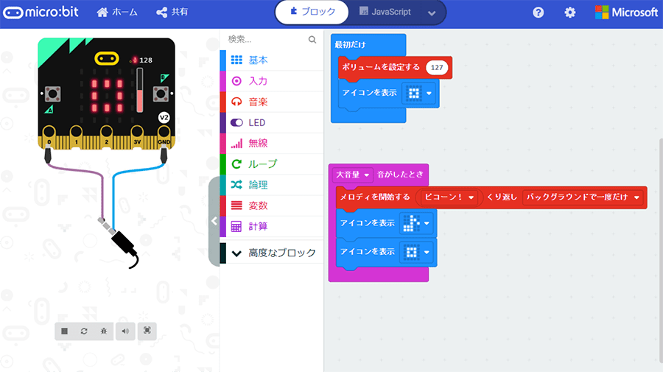Toggle simulator debug mode
Screen dimensions: 663x372
[104, 331]
